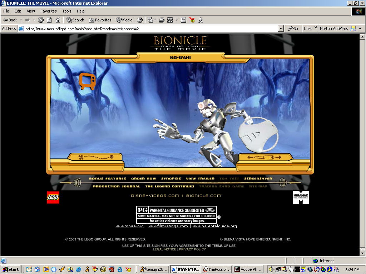Open the Tools menu
Screen dimensions: 366x274
66,11
